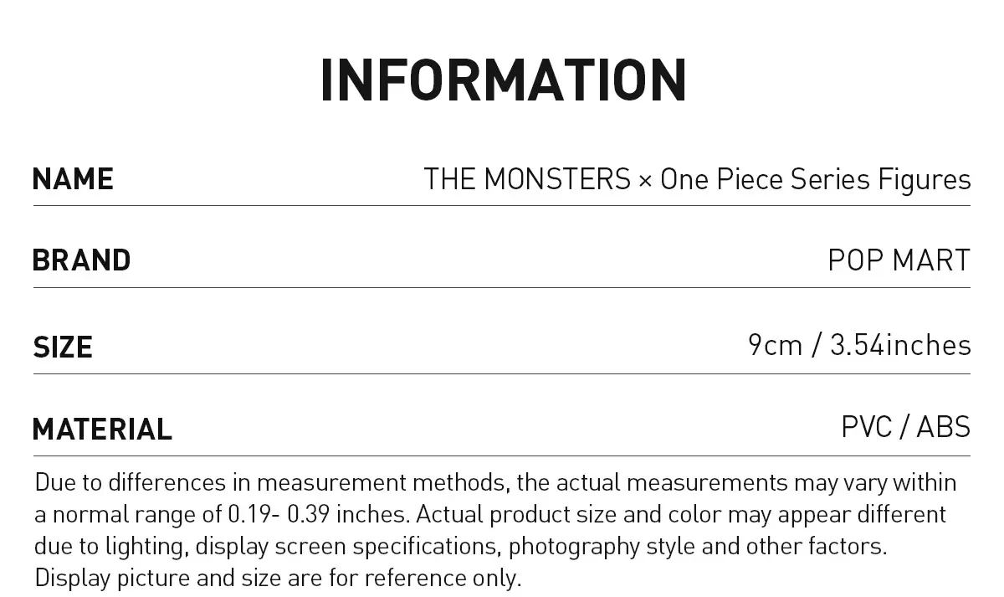Click the NAME row label
Image resolution: width=1004 pixels, height=597 pixels.
click(73, 179)
